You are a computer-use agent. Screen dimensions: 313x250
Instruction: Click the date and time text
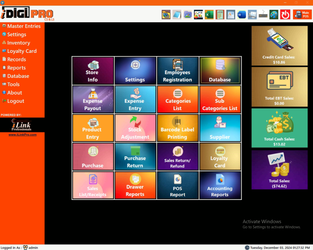tap(280, 248)
